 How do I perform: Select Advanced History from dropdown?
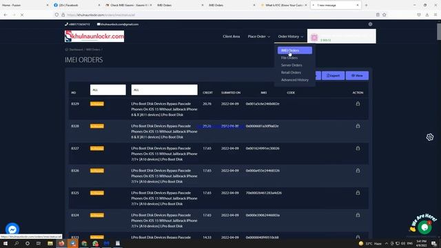tap(295, 80)
